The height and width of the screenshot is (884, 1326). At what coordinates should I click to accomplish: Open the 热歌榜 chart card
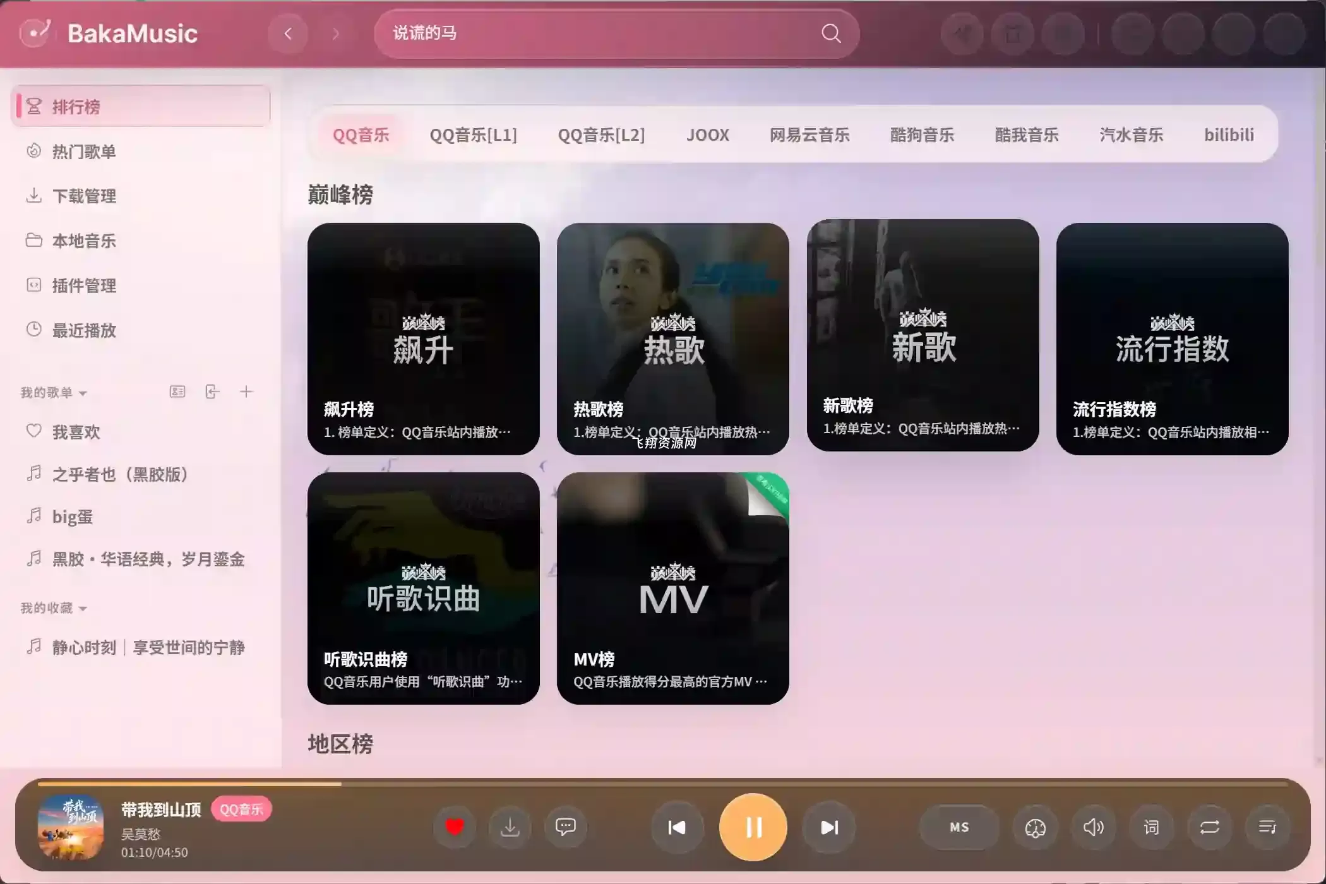673,338
